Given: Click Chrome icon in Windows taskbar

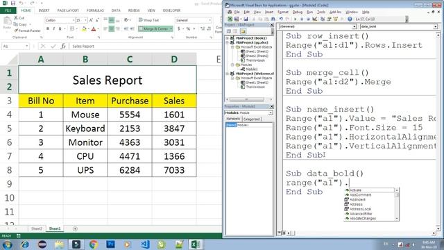Looking at the screenshot, I should (x=94, y=244).
